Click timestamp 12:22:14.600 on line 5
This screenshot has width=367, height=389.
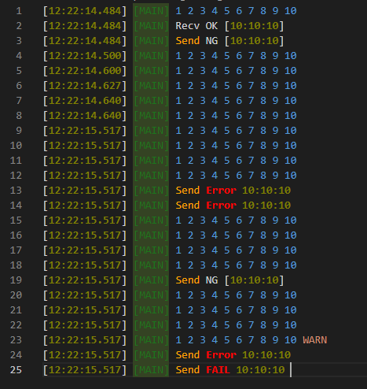pyautogui.click(x=85, y=71)
